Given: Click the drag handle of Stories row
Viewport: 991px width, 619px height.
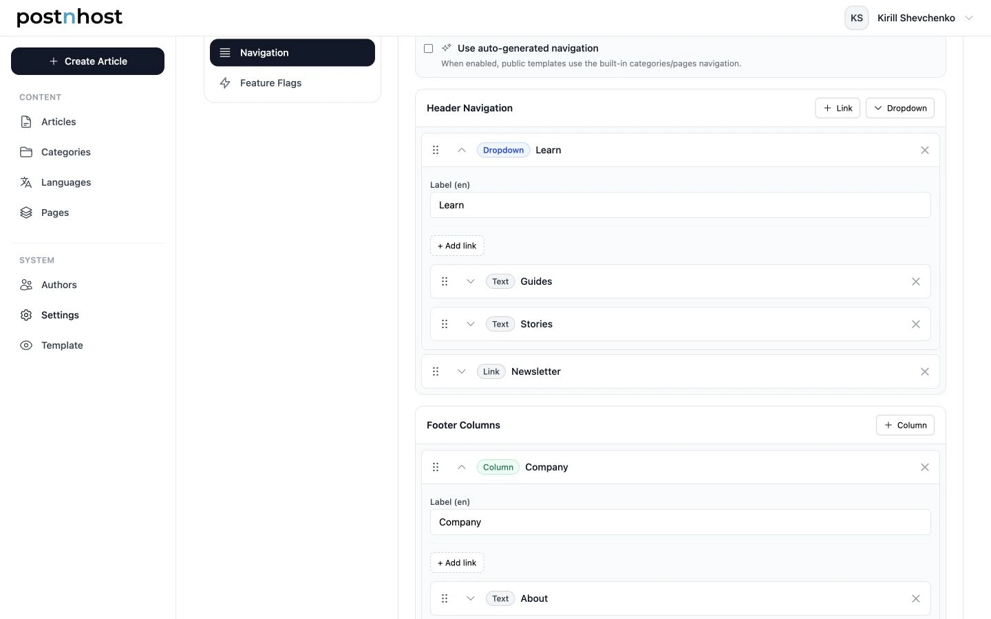Looking at the screenshot, I should [445, 324].
